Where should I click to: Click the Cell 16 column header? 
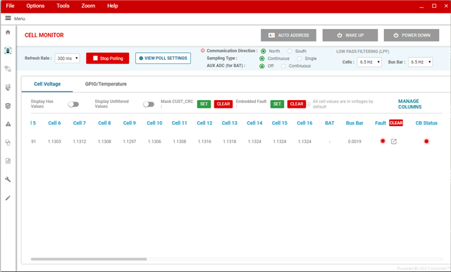pos(304,123)
